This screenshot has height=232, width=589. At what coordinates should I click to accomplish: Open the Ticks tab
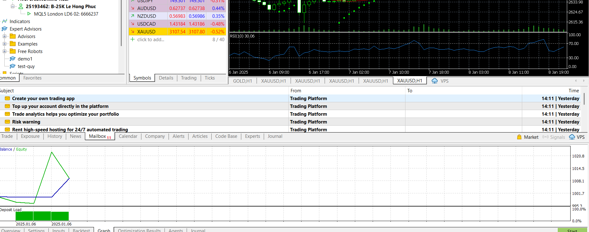coord(210,78)
